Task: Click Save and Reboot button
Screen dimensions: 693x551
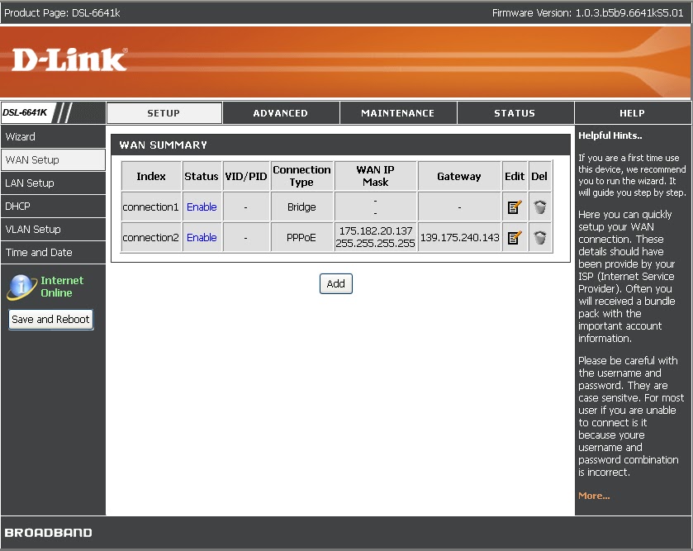Action: [x=51, y=320]
